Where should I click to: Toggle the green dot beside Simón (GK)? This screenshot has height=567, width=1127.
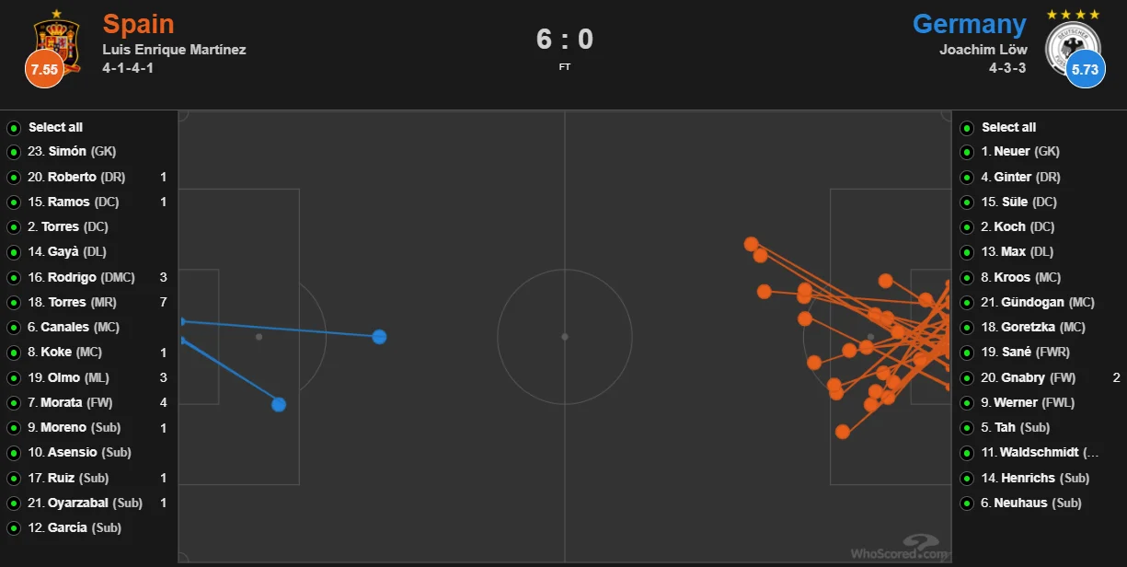(x=14, y=152)
